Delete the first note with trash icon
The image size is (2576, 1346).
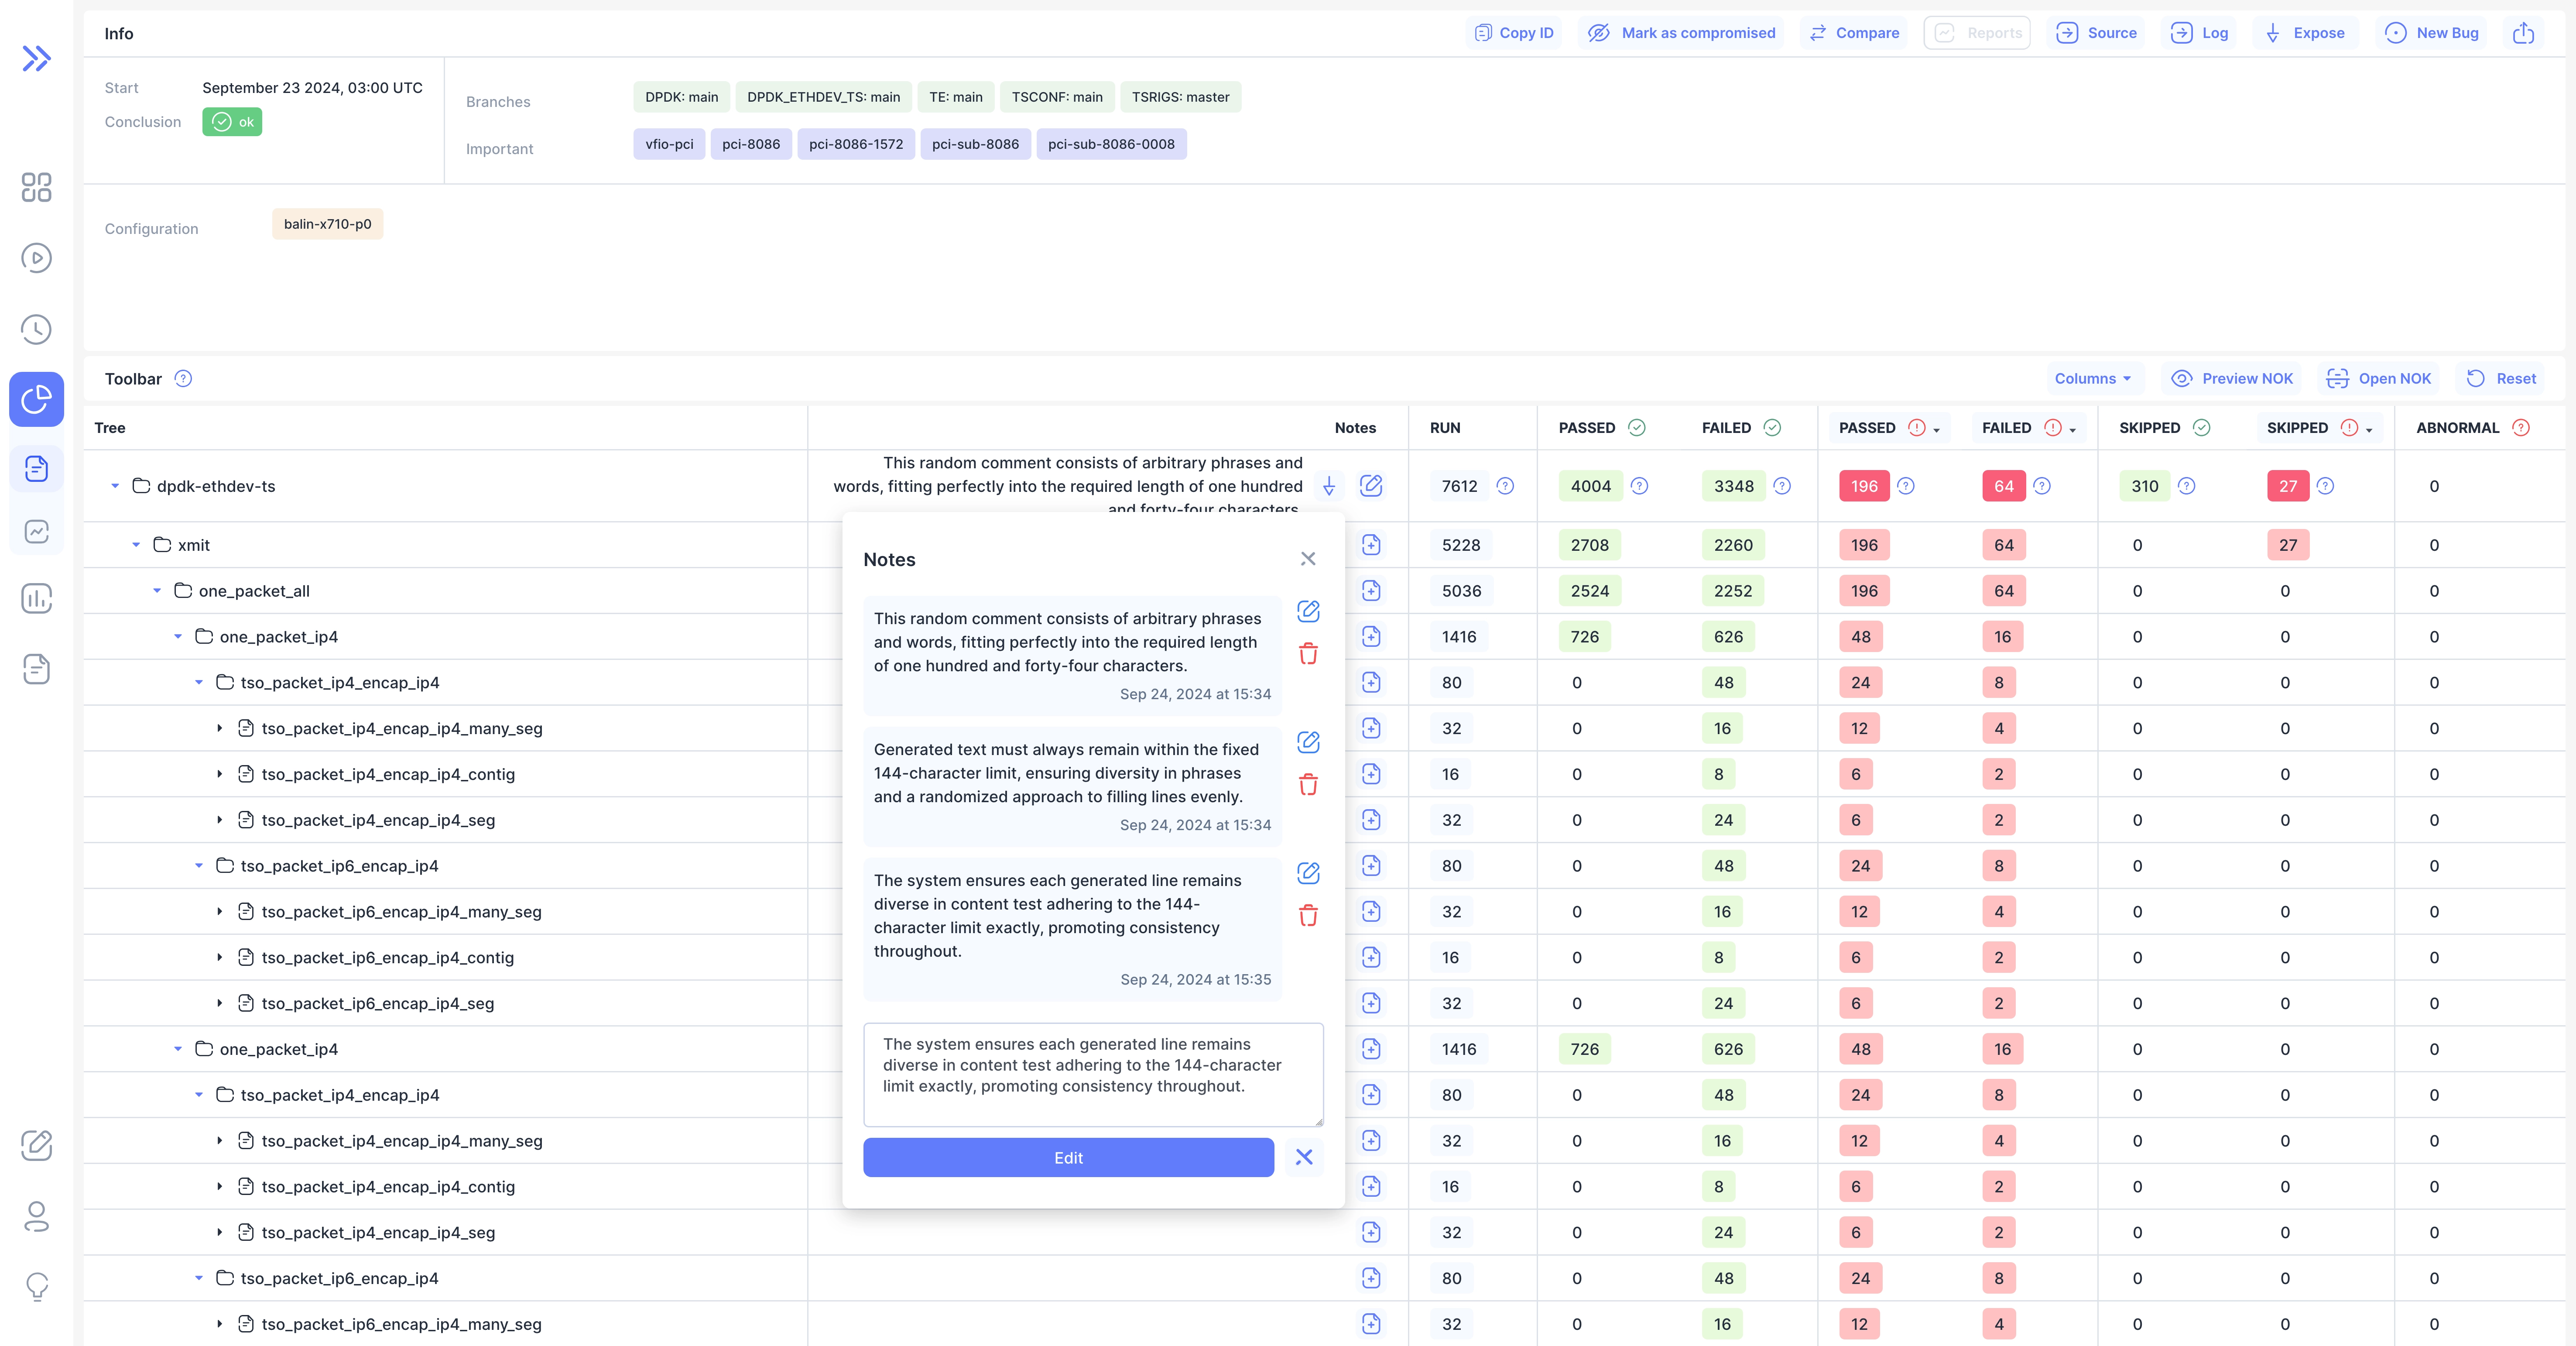tap(1308, 654)
